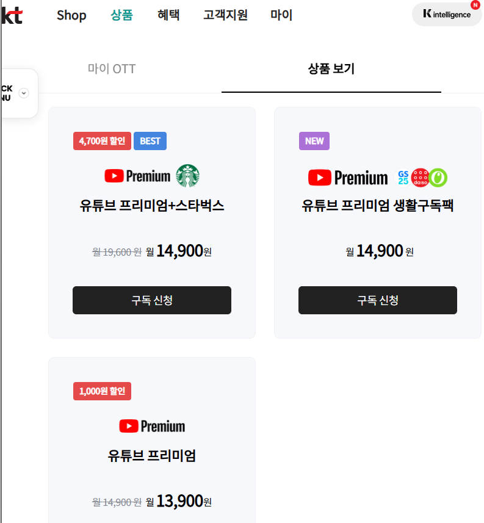
Task: Click the BEST badge label
Action: 150,141
